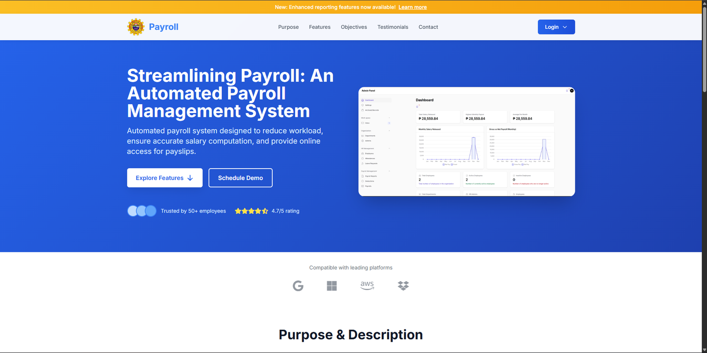Viewport: 707px width, 353px height.
Task: Open the Purpose navigation item
Action: pyautogui.click(x=288, y=27)
